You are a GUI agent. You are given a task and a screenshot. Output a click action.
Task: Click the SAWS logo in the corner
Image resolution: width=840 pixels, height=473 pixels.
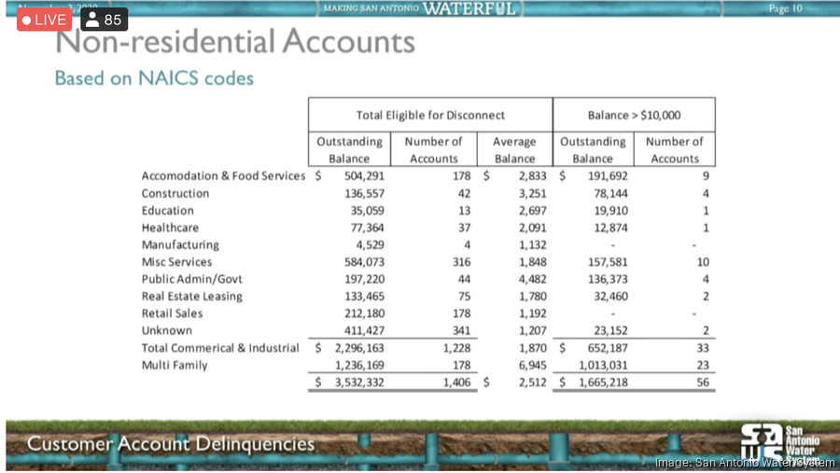780,442
